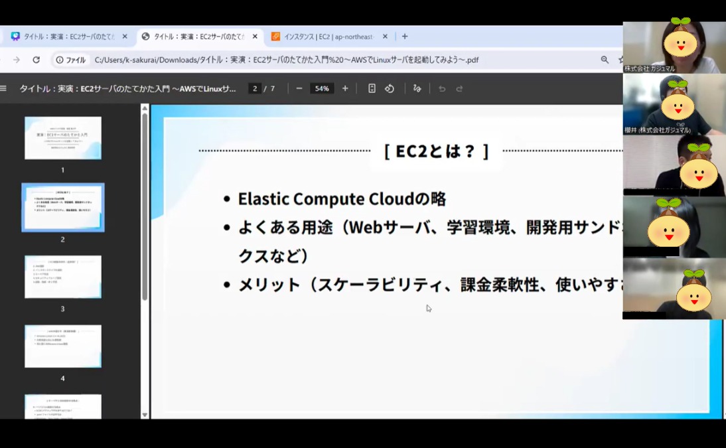Open page 1 thumbnail
This screenshot has height=448, width=726.
coord(63,138)
